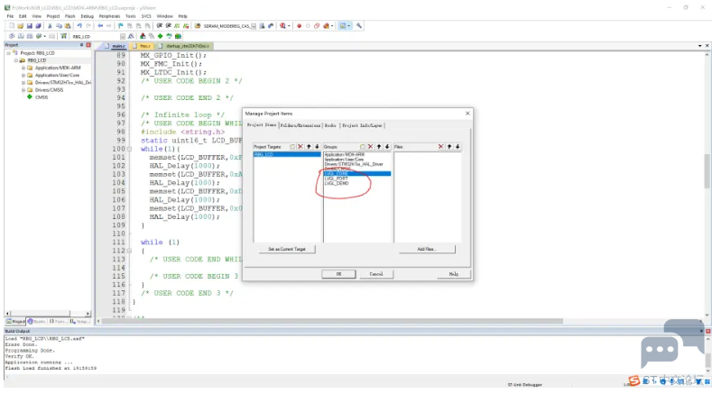Image resolution: width=712 pixels, height=394 pixels.
Task: Click the Add Files... button
Action: click(x=427, y=249)
